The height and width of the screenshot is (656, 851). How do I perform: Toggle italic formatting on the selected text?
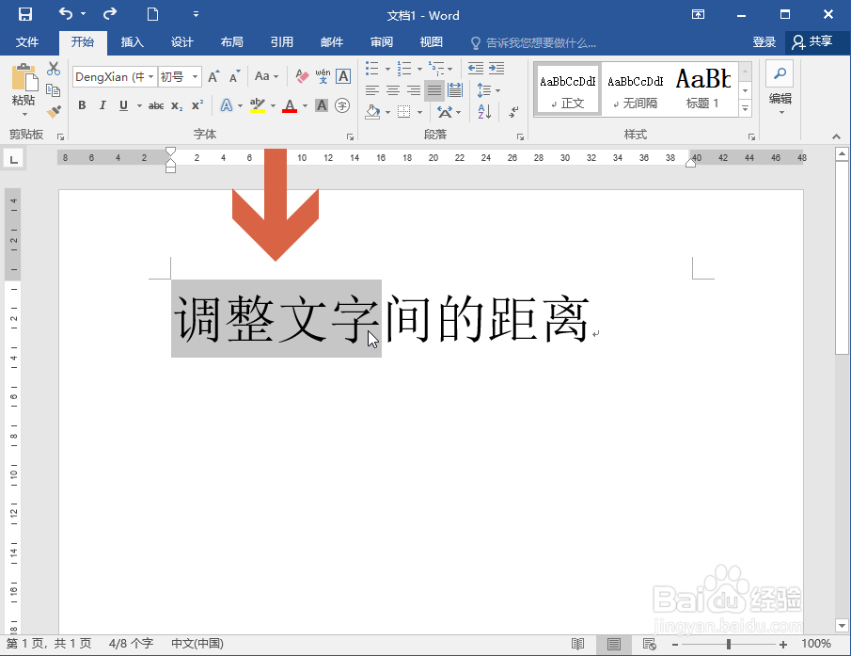[x=101, y=104]
